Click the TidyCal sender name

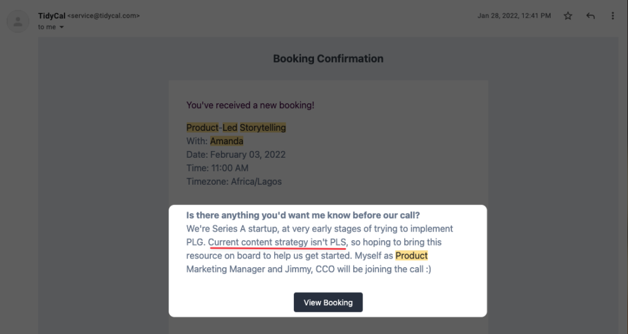[52, 15]
